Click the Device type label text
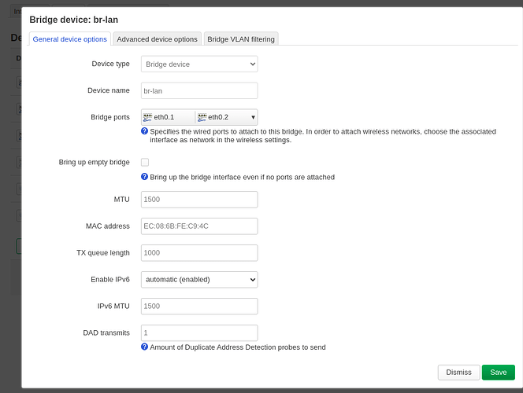 click(x=111, y=64)
